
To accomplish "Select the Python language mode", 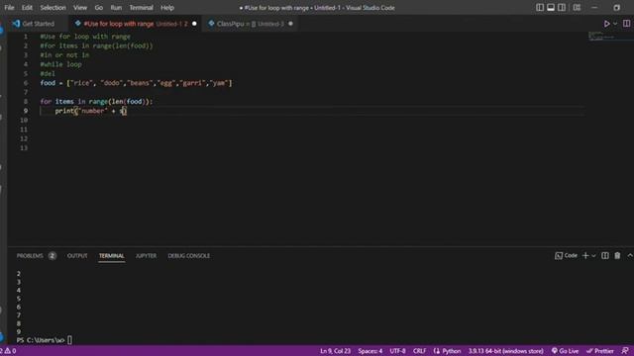I will click(x=451, y=351).
